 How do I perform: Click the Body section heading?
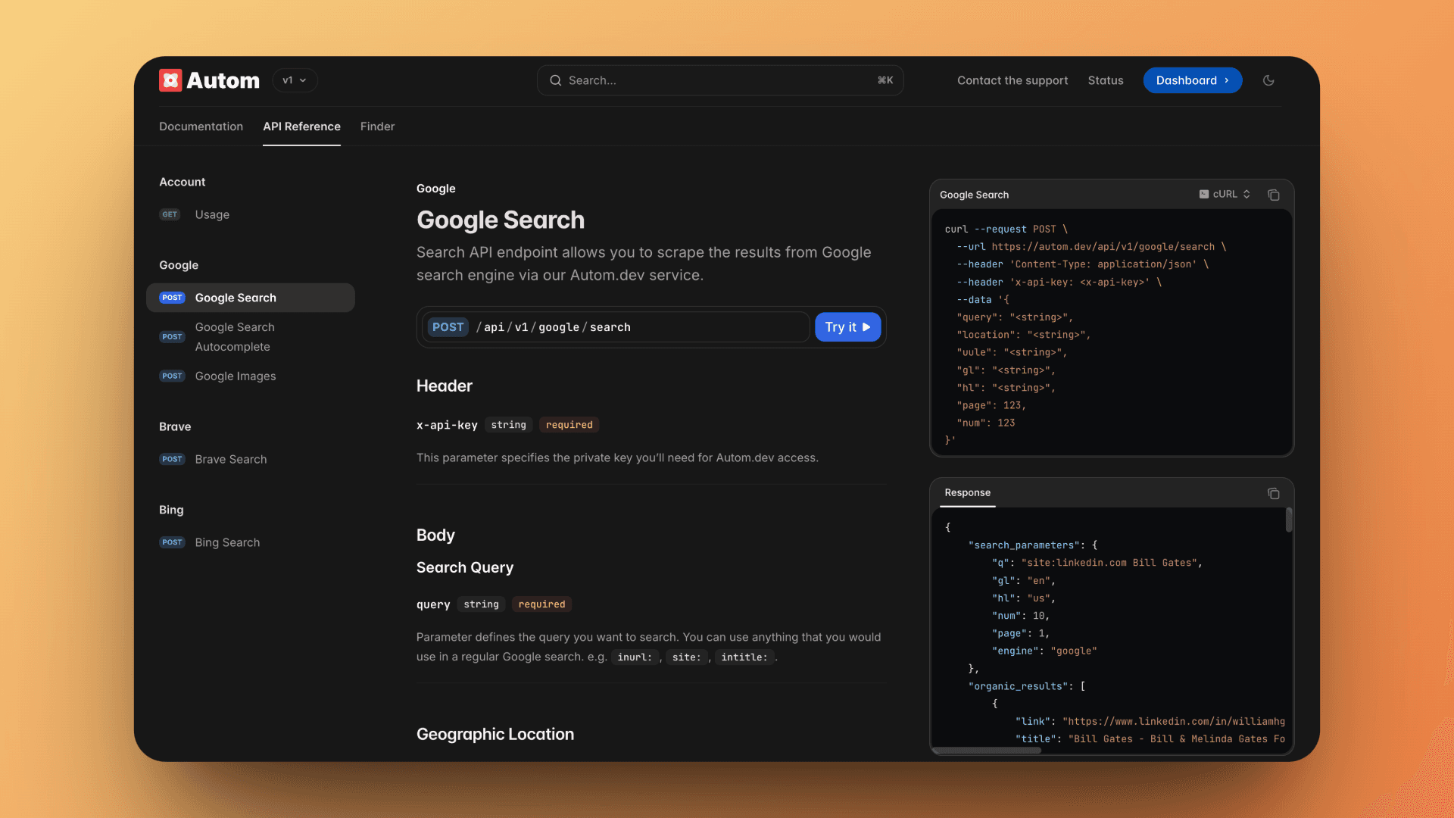click(435, 535)
